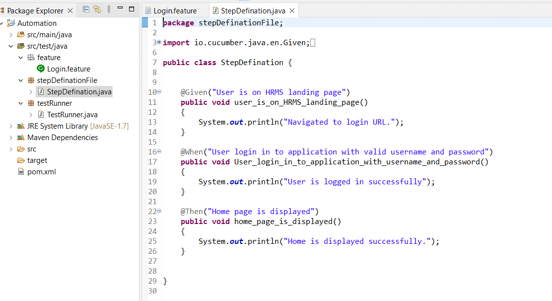This screenshot has height=301, width=552.
Task: Click the green Login.feature cucumber icon
Action: pos(41,69)
